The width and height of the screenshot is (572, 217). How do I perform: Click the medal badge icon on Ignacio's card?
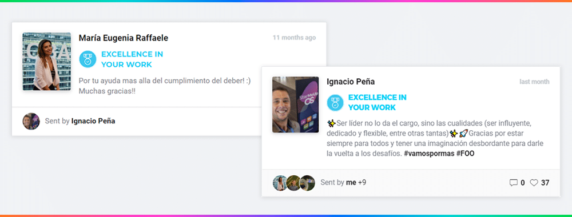click(335, 102)
